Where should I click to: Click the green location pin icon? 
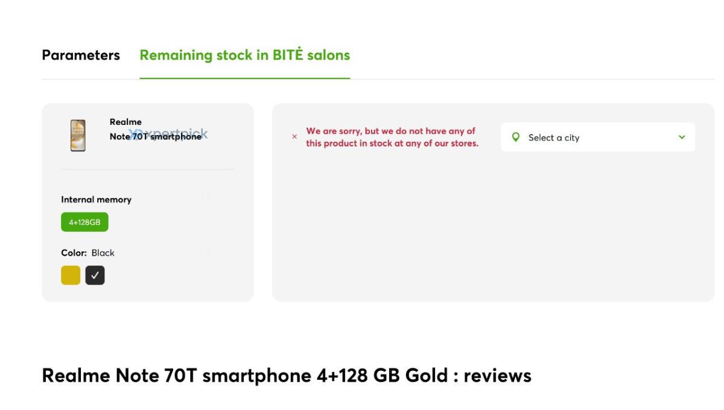pos(515,137)
